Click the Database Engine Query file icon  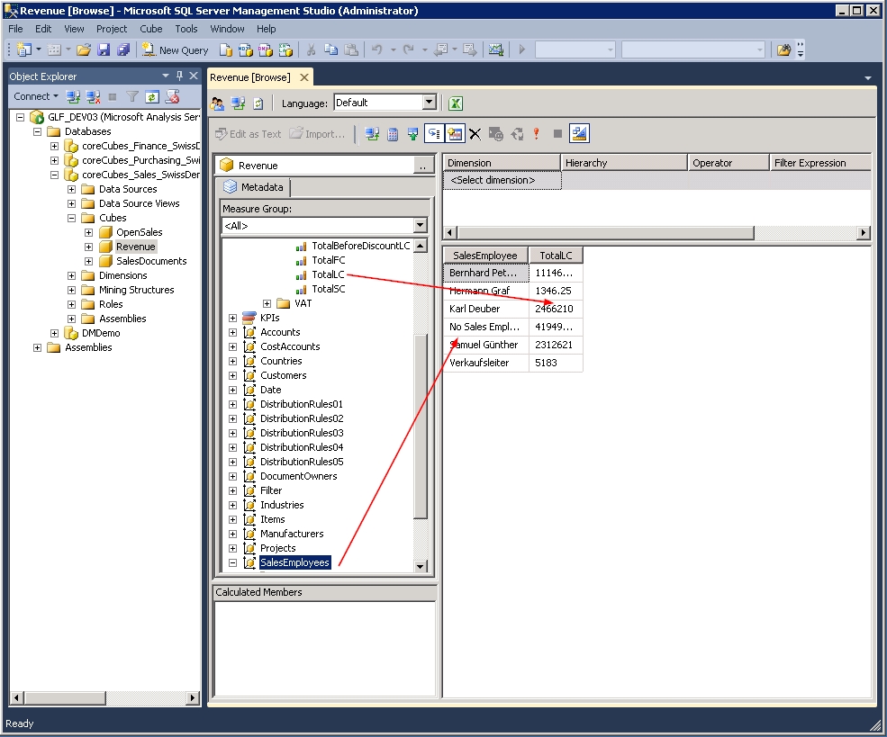(x=226, y=49)
